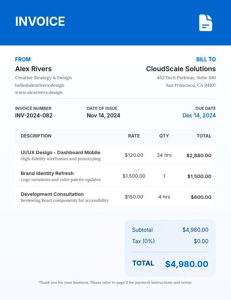Open the hello@alexrivers.design email link
Image resolution: width=231 pixels, height=300 pixels.
[40, 85]
